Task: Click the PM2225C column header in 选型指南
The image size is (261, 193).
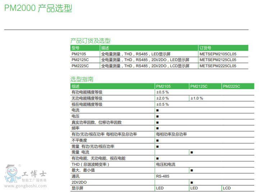Action: point(231,86)
